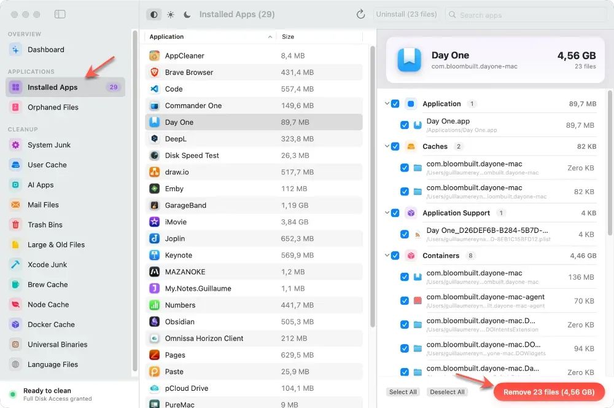Open Docker Cache cleanup

pyautogui.click(x=66, y=324)
